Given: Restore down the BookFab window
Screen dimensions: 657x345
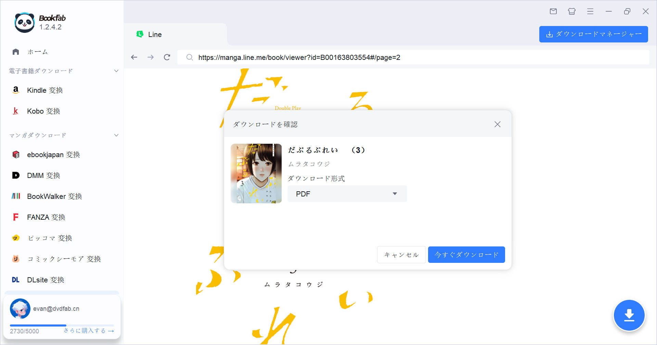Looking at the screenshot, I should 627,11.
